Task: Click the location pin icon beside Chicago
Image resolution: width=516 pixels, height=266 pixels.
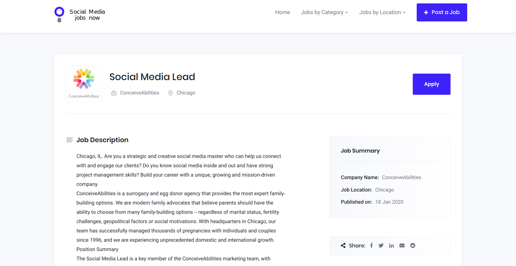Action: pyautogui.click(x=170, y=93)
